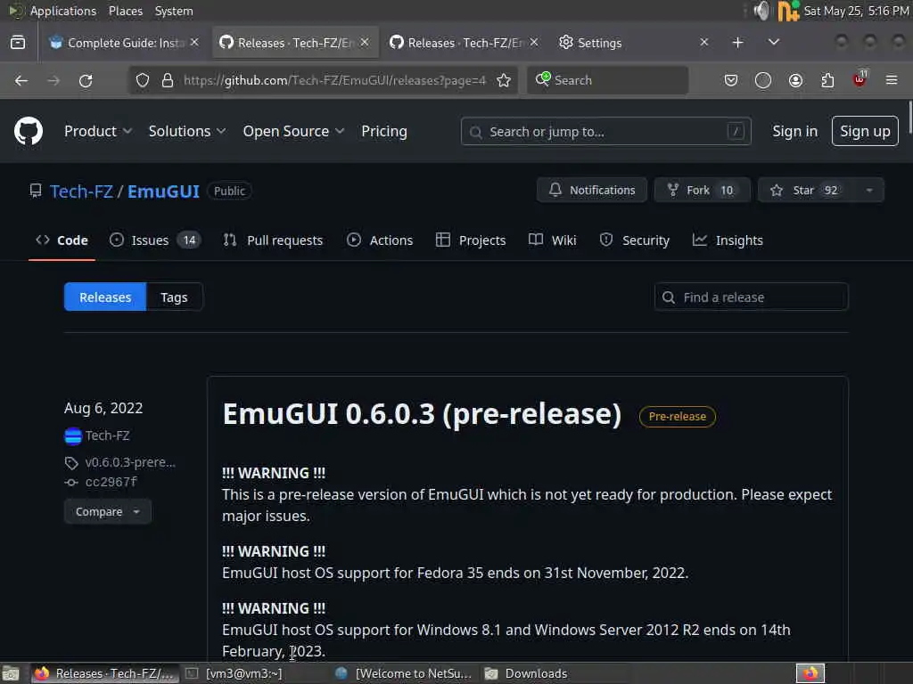Switch to the Tags view
The height and width of the screenshot is (684, 913).
click(x=174, y=297)
